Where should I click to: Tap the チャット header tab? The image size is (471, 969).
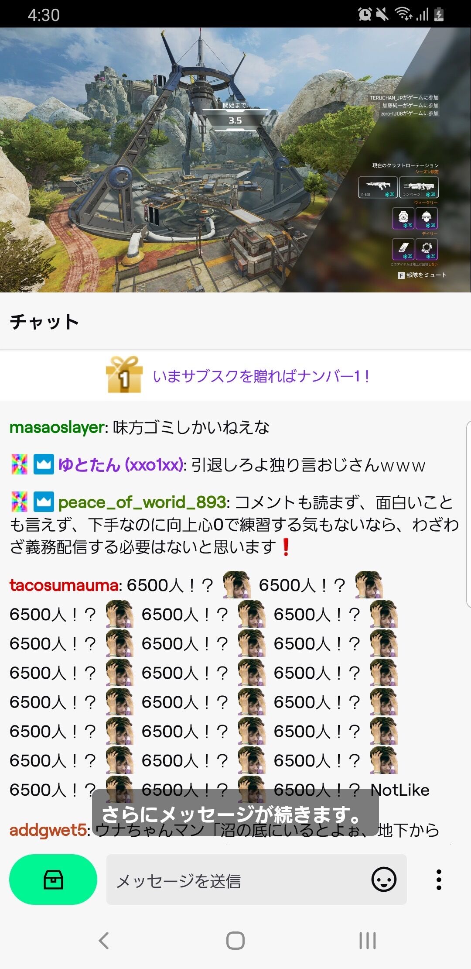coord(44,321)
